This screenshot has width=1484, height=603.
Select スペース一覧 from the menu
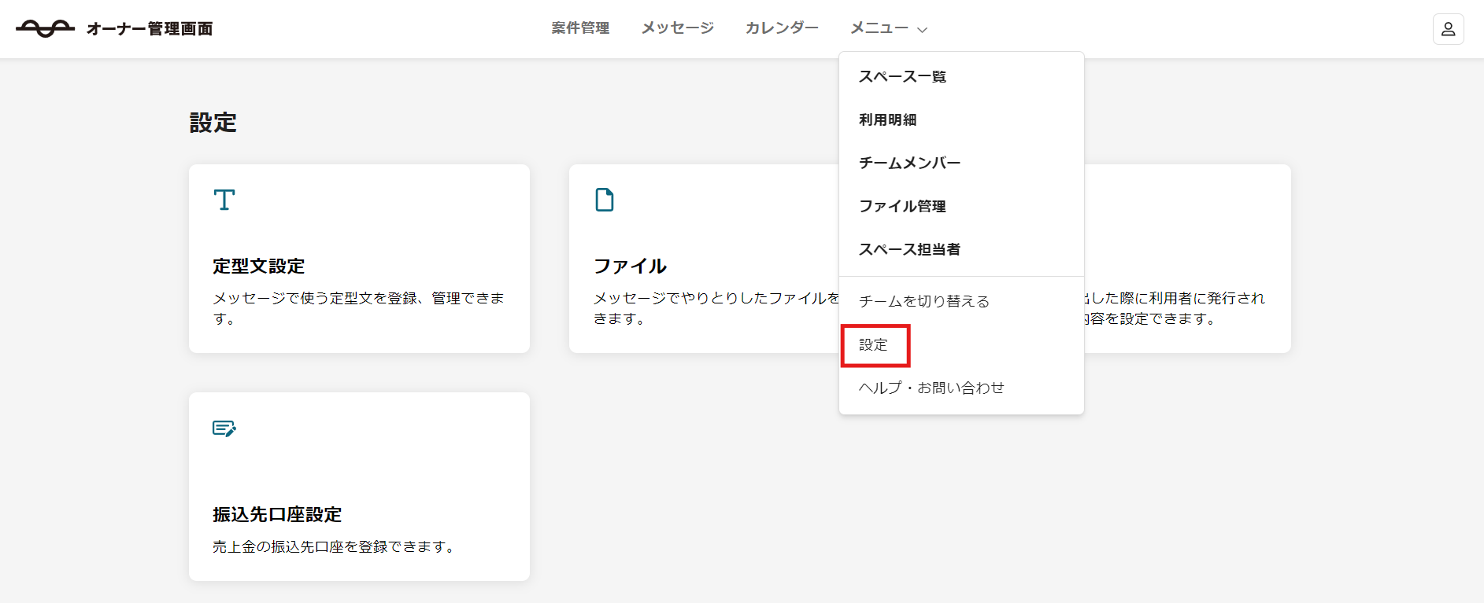pyautogui.click(x=902, y=76)
